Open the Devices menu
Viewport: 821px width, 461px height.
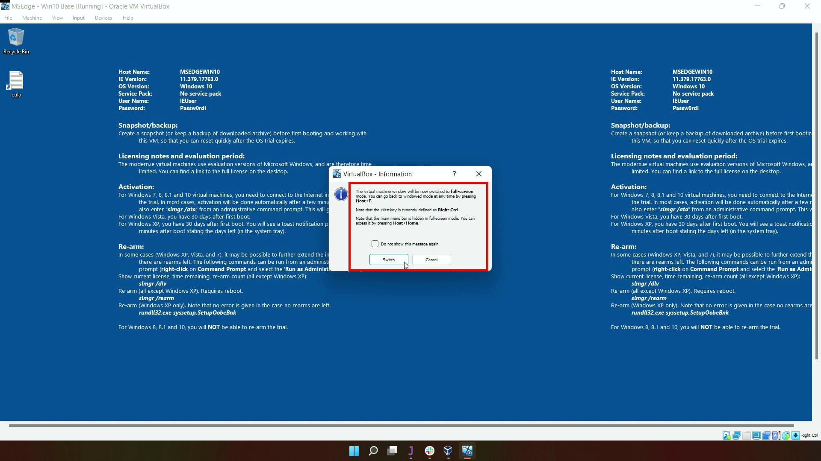pos(103,18)
